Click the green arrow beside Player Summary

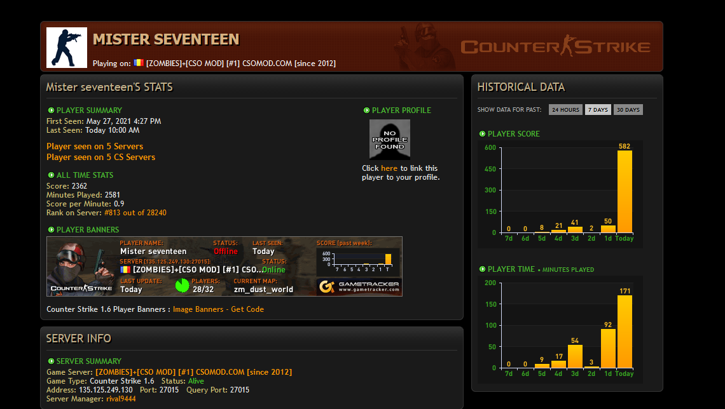click(x=51, y=111)
